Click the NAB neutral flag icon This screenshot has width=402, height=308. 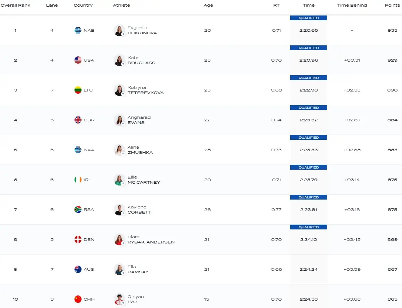tap(78, 30)
